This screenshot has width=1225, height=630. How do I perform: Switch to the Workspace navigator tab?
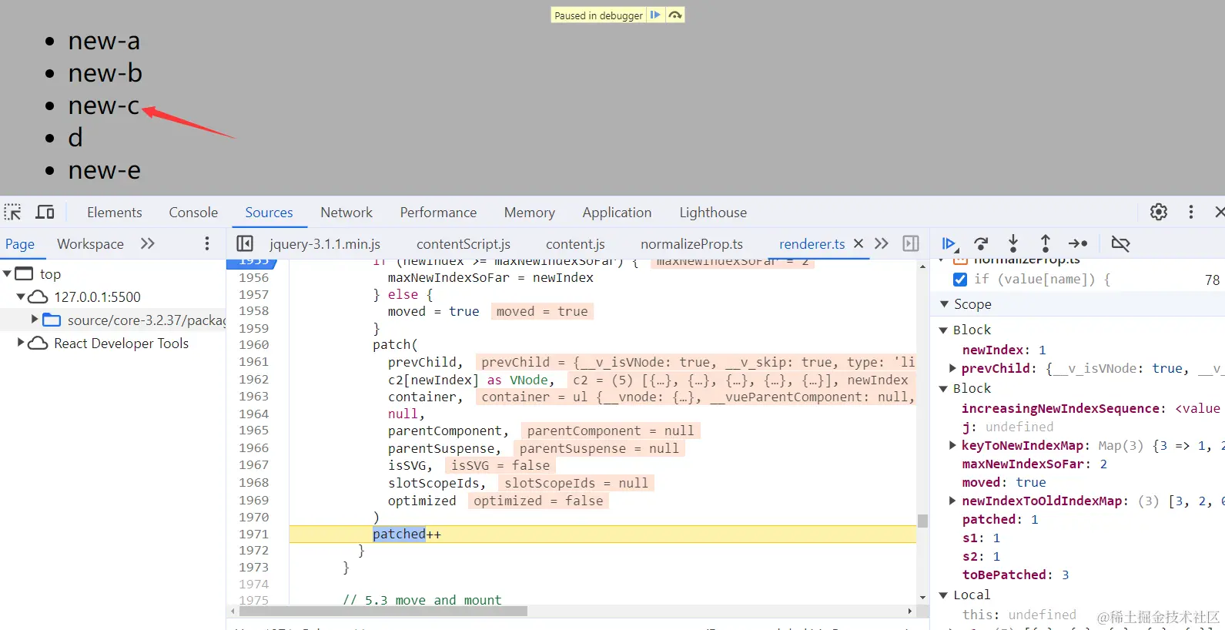(x=90, y=243)
